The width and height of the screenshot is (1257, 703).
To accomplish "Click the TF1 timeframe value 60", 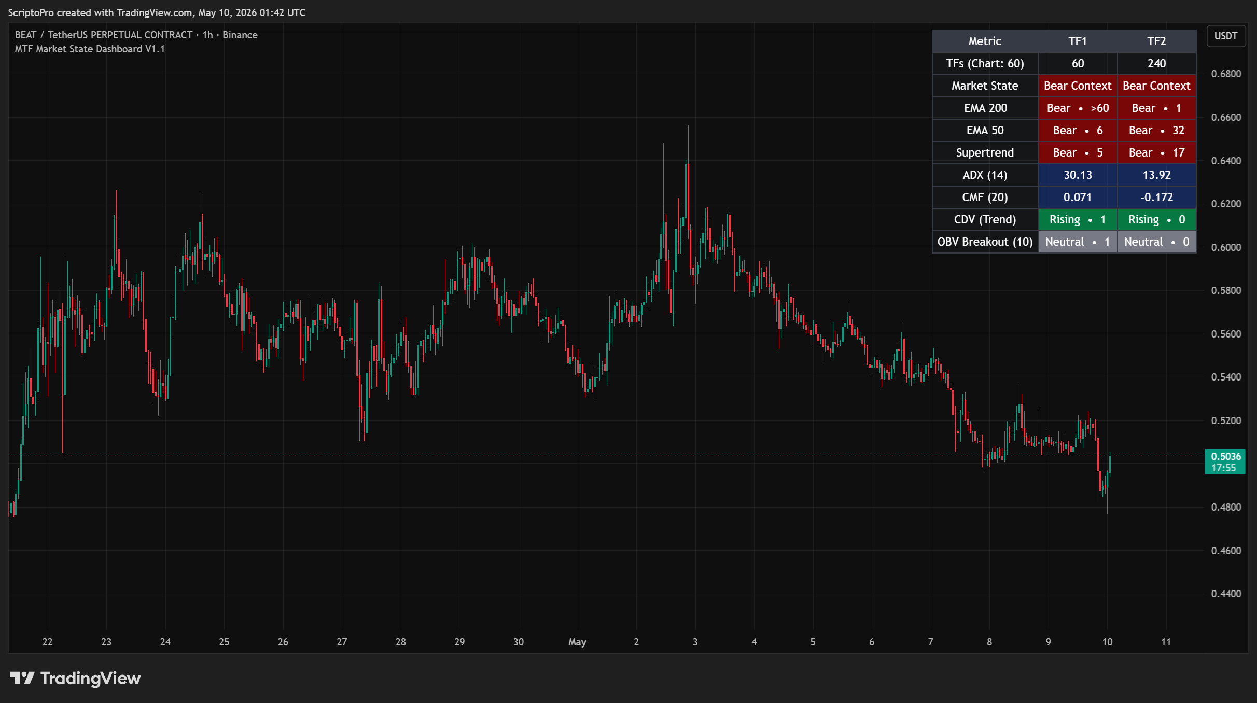I will click(1078, 63).
